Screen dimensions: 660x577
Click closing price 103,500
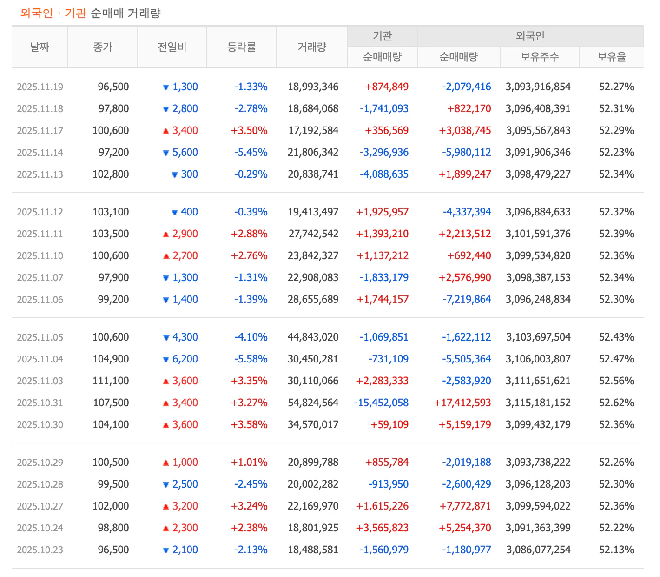(x=111, y=234)
